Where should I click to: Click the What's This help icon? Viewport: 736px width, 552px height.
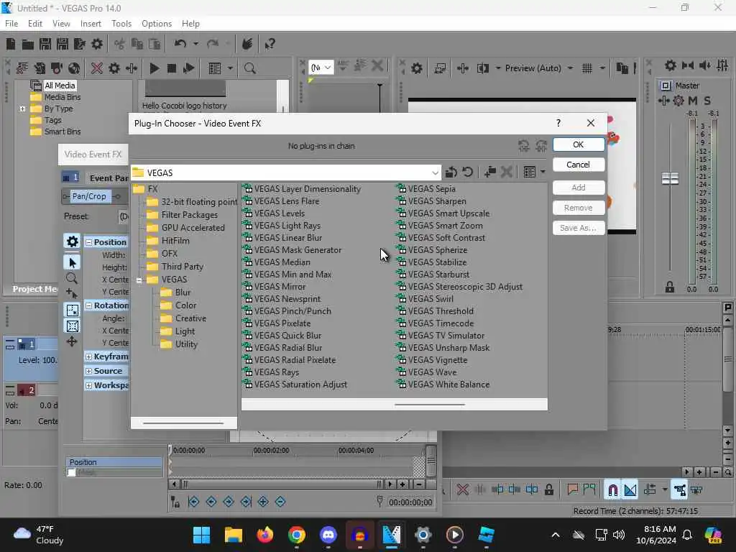tap(270, 44)
